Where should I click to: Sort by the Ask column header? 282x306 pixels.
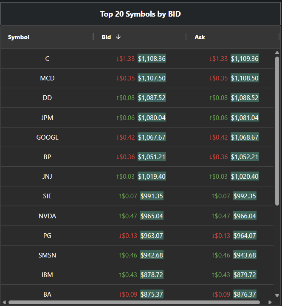(200, 37)
